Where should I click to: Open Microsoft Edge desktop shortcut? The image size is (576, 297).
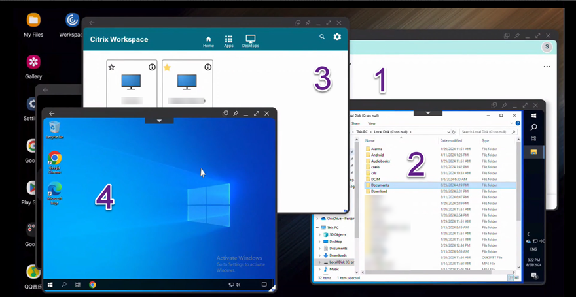coord(55,194)
